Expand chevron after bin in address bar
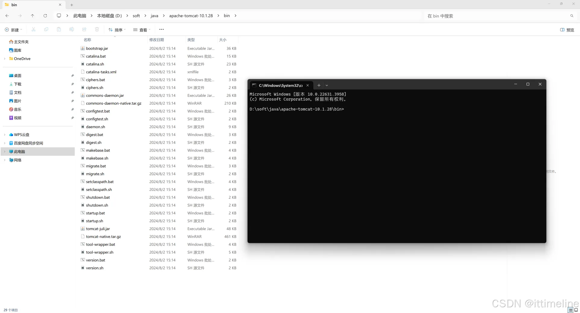This screenshot has width=580, height=313. (235, 16)
